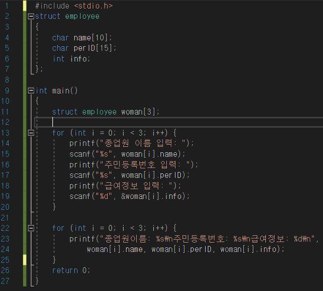
Task: Click 'woman[i].perID' on line 17
Action: pos(151,175)
